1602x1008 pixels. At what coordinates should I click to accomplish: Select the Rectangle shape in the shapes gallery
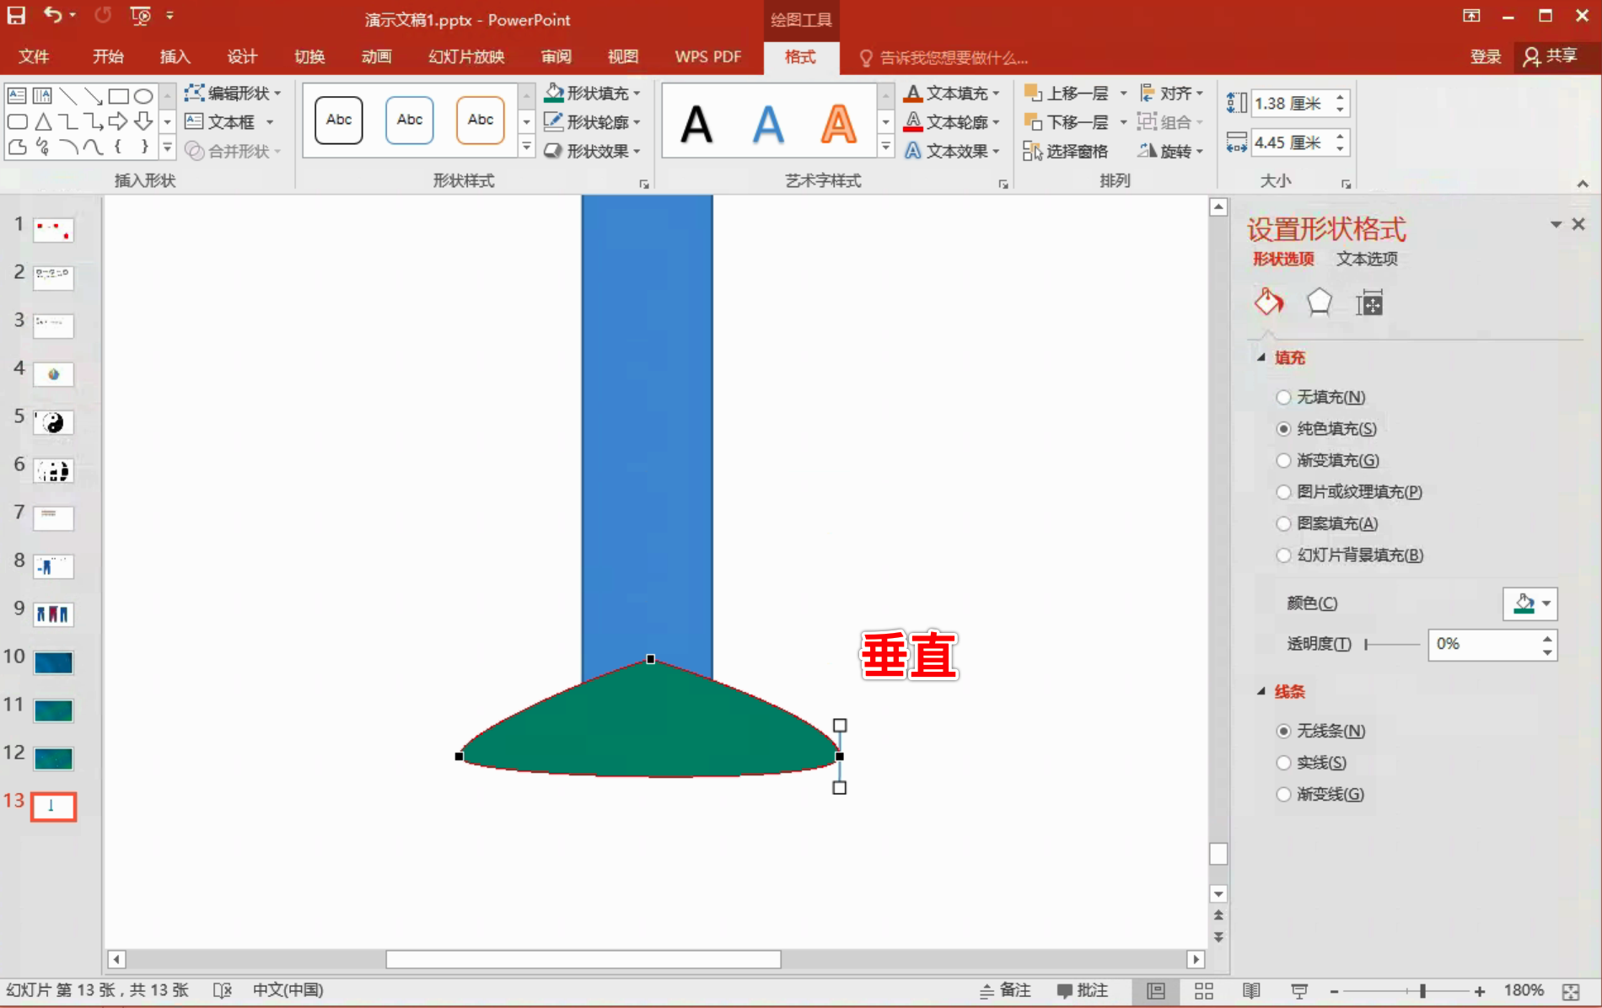point(118,95)
